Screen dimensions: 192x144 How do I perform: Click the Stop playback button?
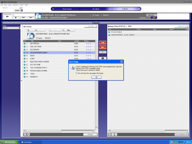point(16,18)
